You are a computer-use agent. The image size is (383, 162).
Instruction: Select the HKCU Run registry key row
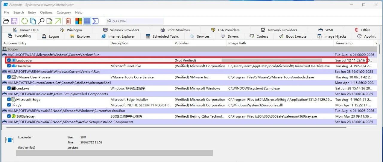[190, 55]
